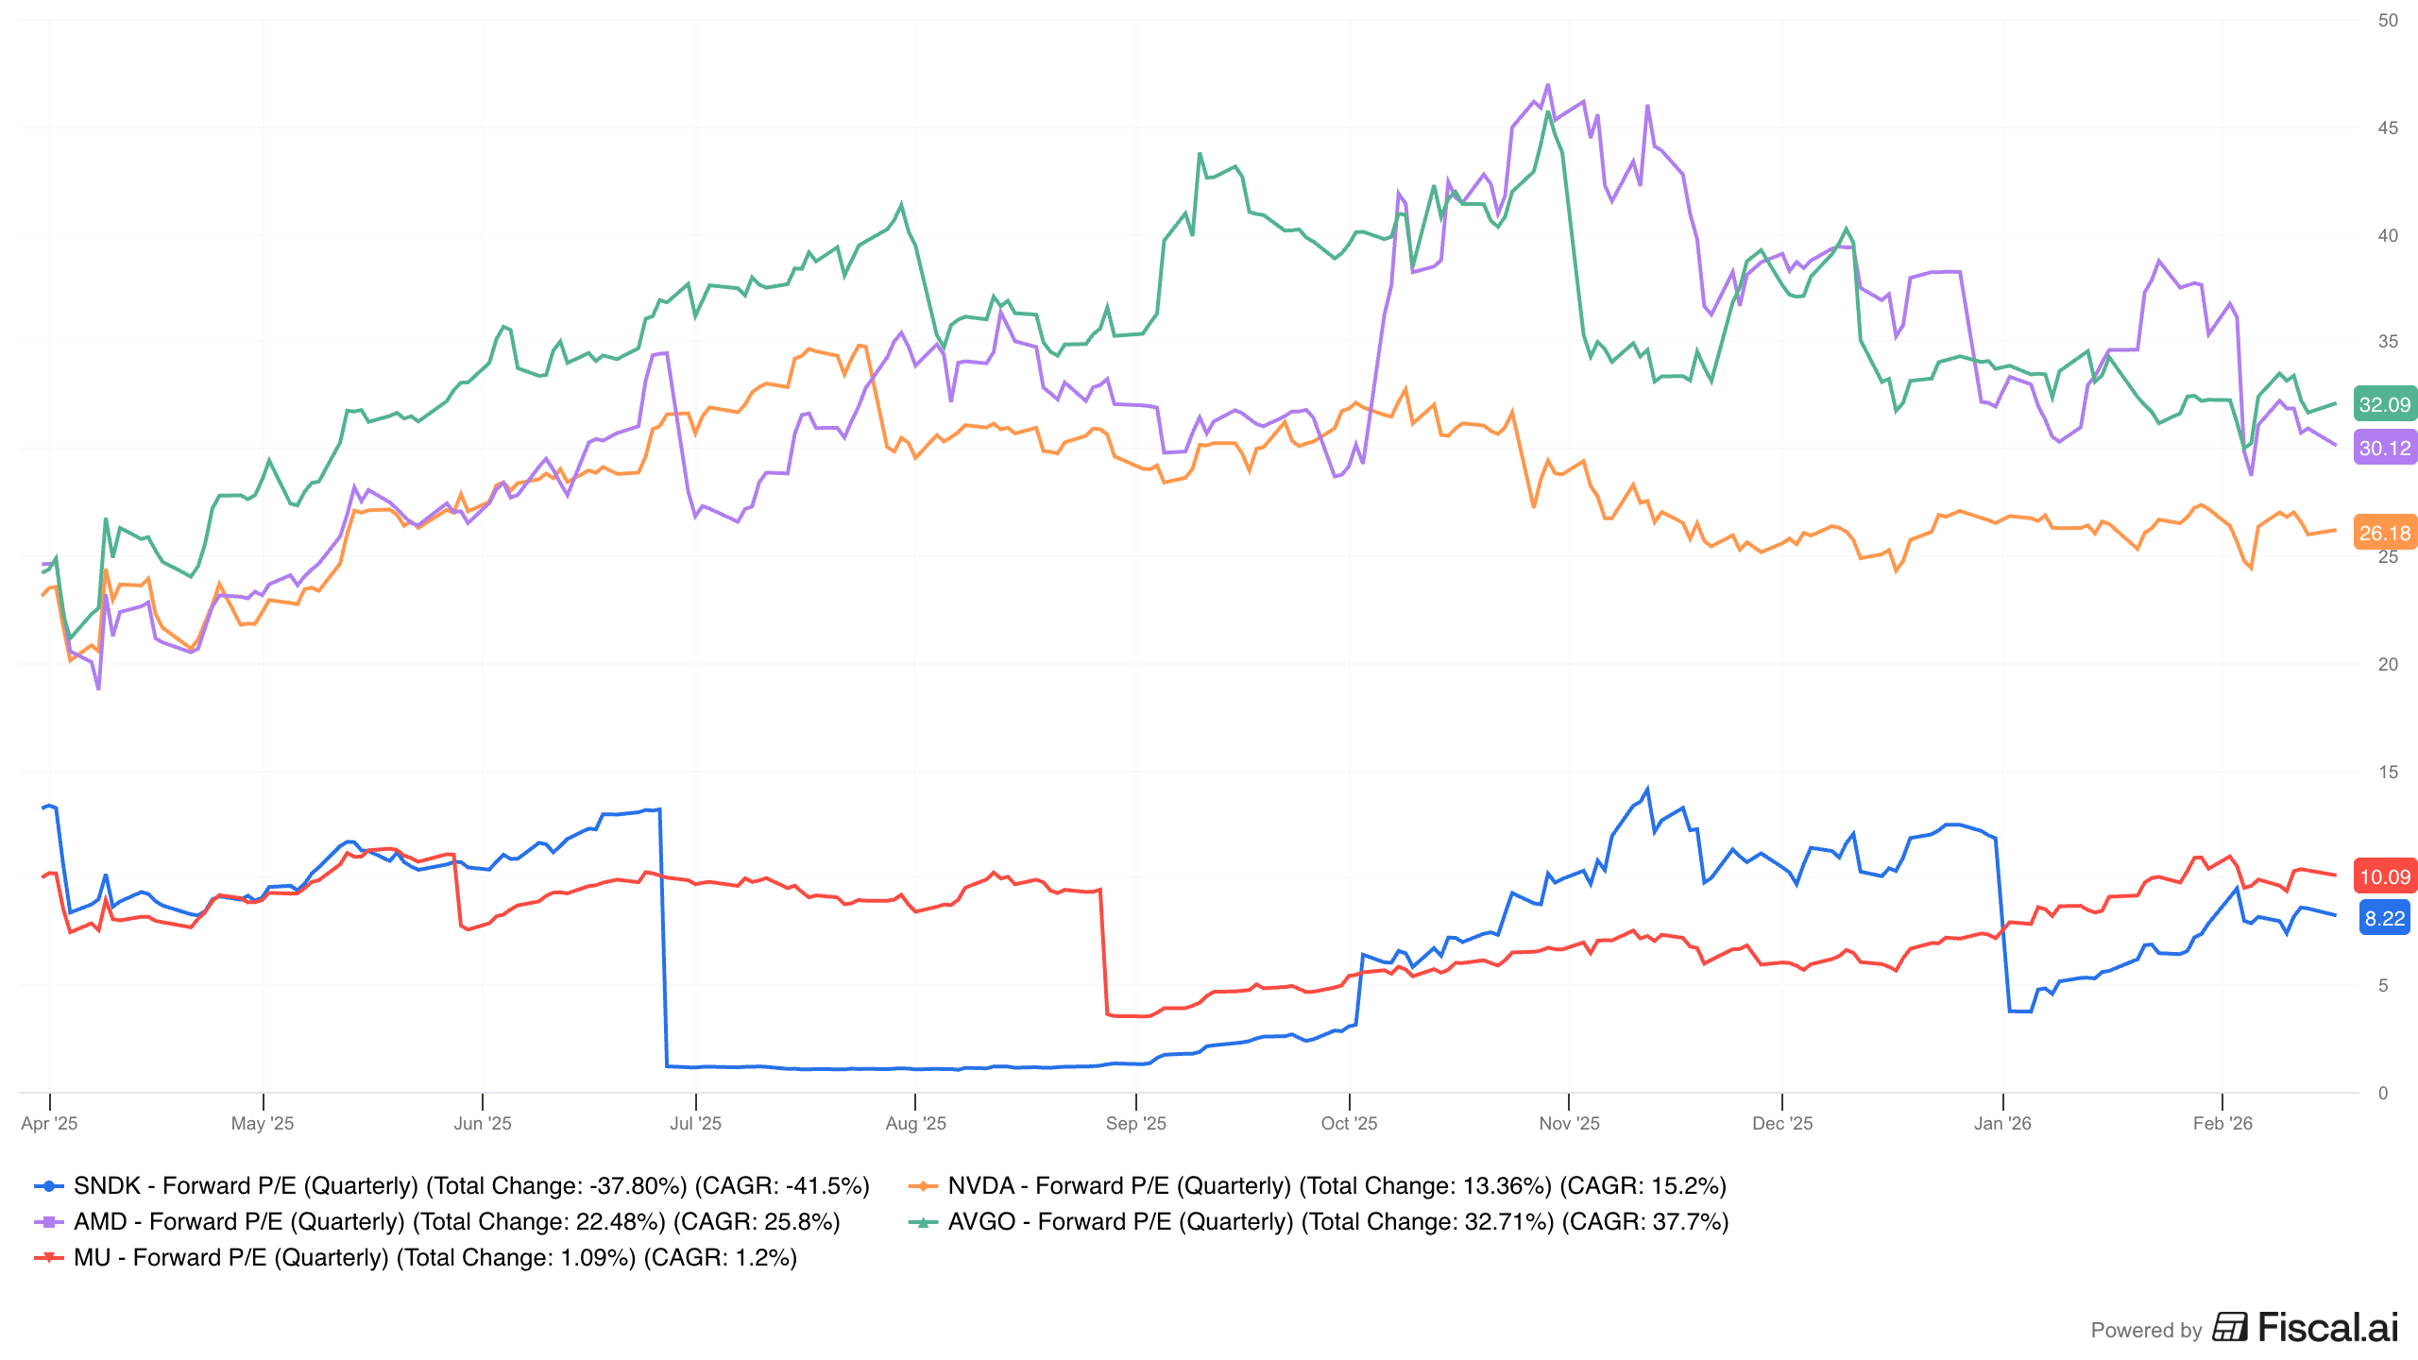Hide the AVGO Forward P/E series label
This screenshot has width=2418, height=1360.
coord(1337,1222)
